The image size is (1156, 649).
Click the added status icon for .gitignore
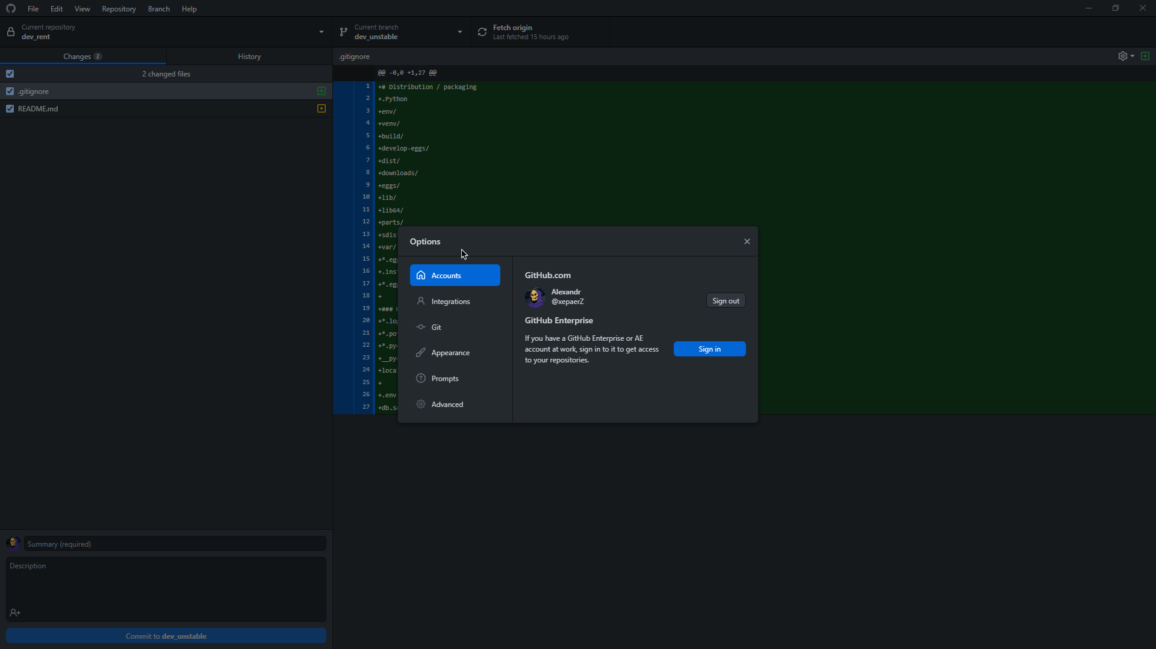[x=322, y=91]
